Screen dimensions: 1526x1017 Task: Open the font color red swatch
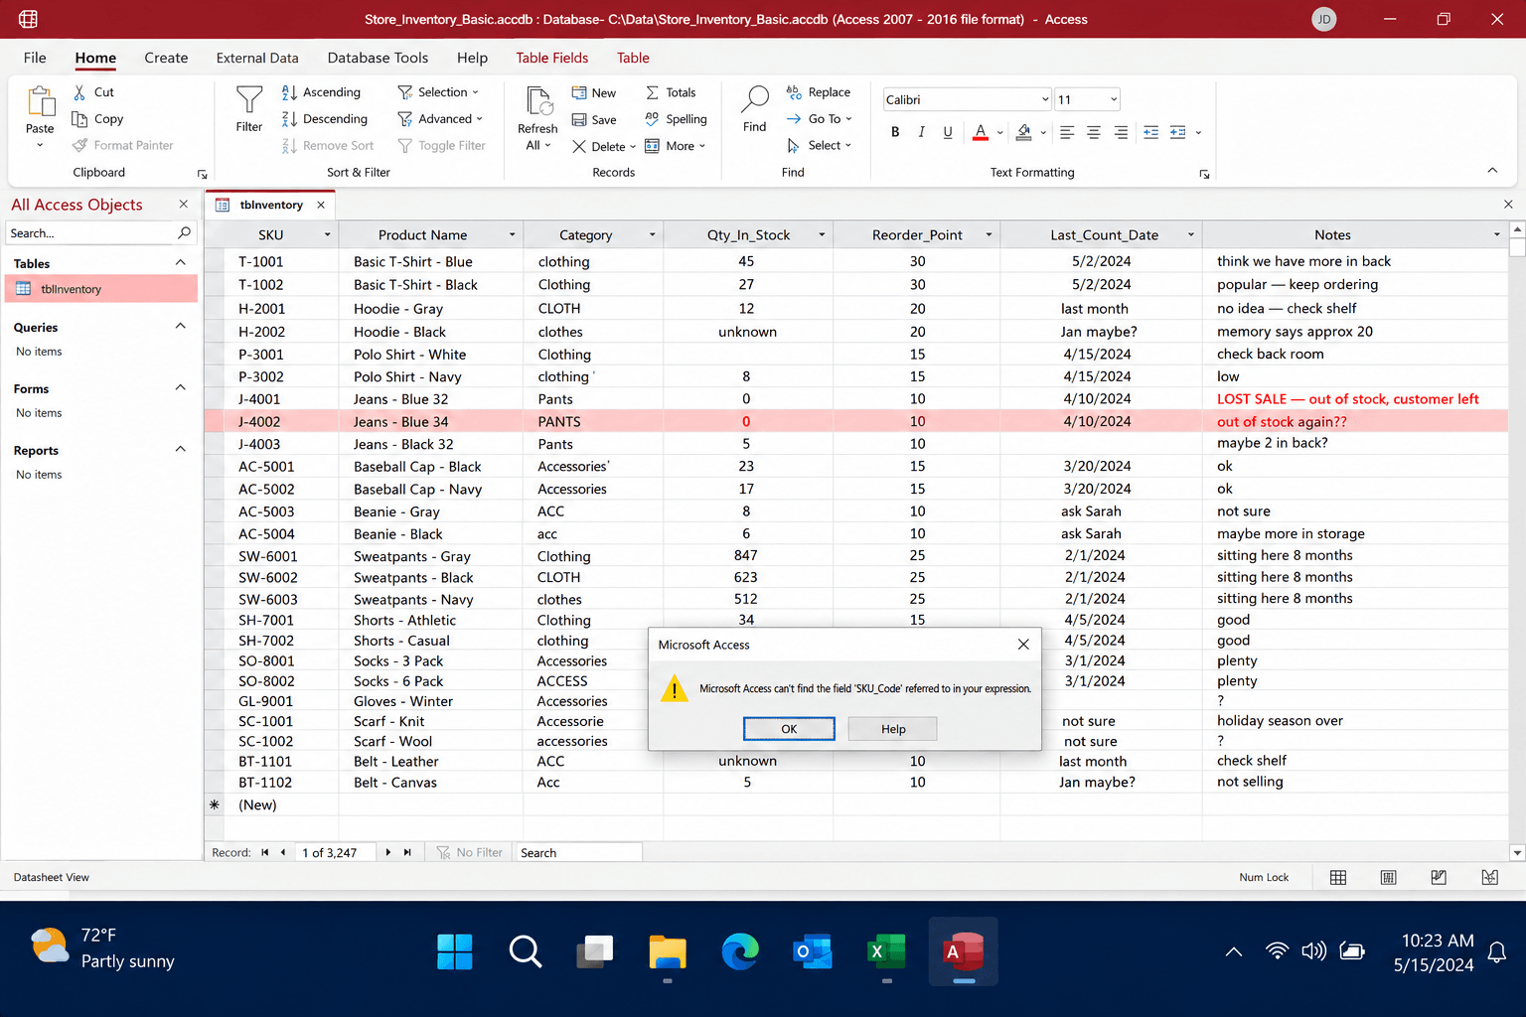click(981, 132)
